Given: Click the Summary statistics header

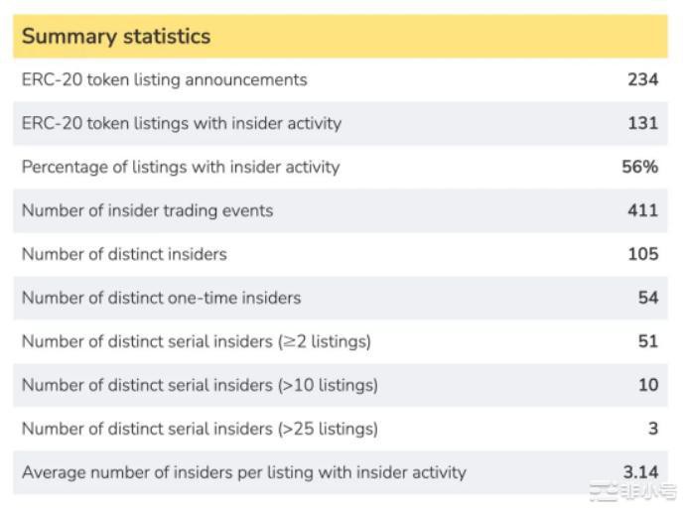Looking at the screenshot, I should pyautogui.click(x=116, y=37).
